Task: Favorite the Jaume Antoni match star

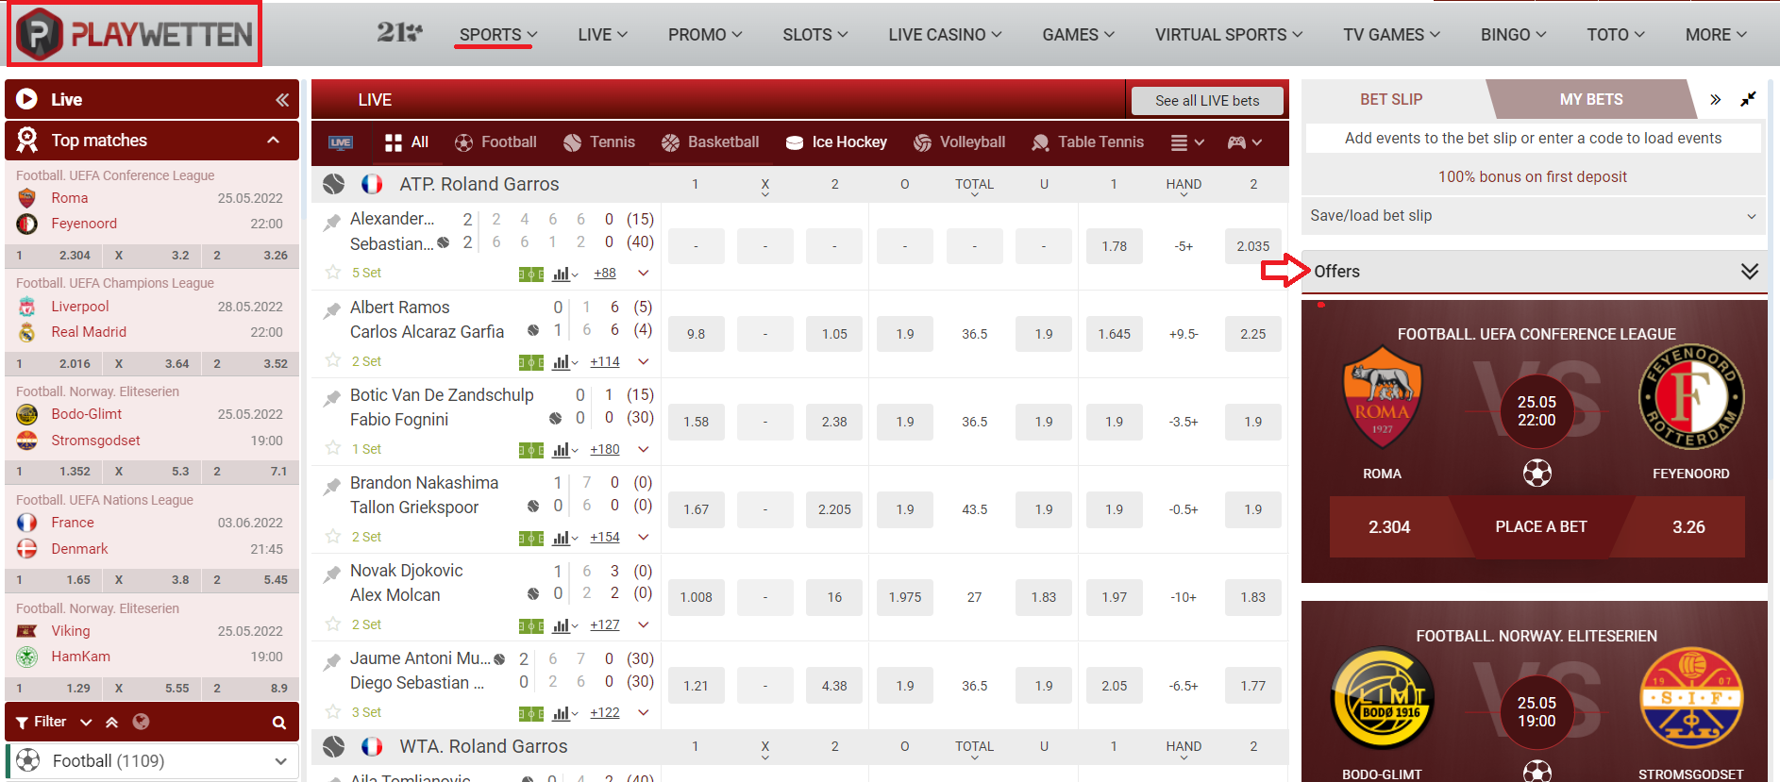Action: (332, 712)
